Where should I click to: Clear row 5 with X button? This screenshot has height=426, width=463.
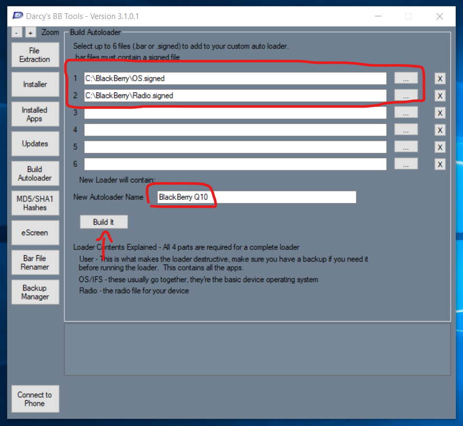pyautogui.click(x=440, y=147)
